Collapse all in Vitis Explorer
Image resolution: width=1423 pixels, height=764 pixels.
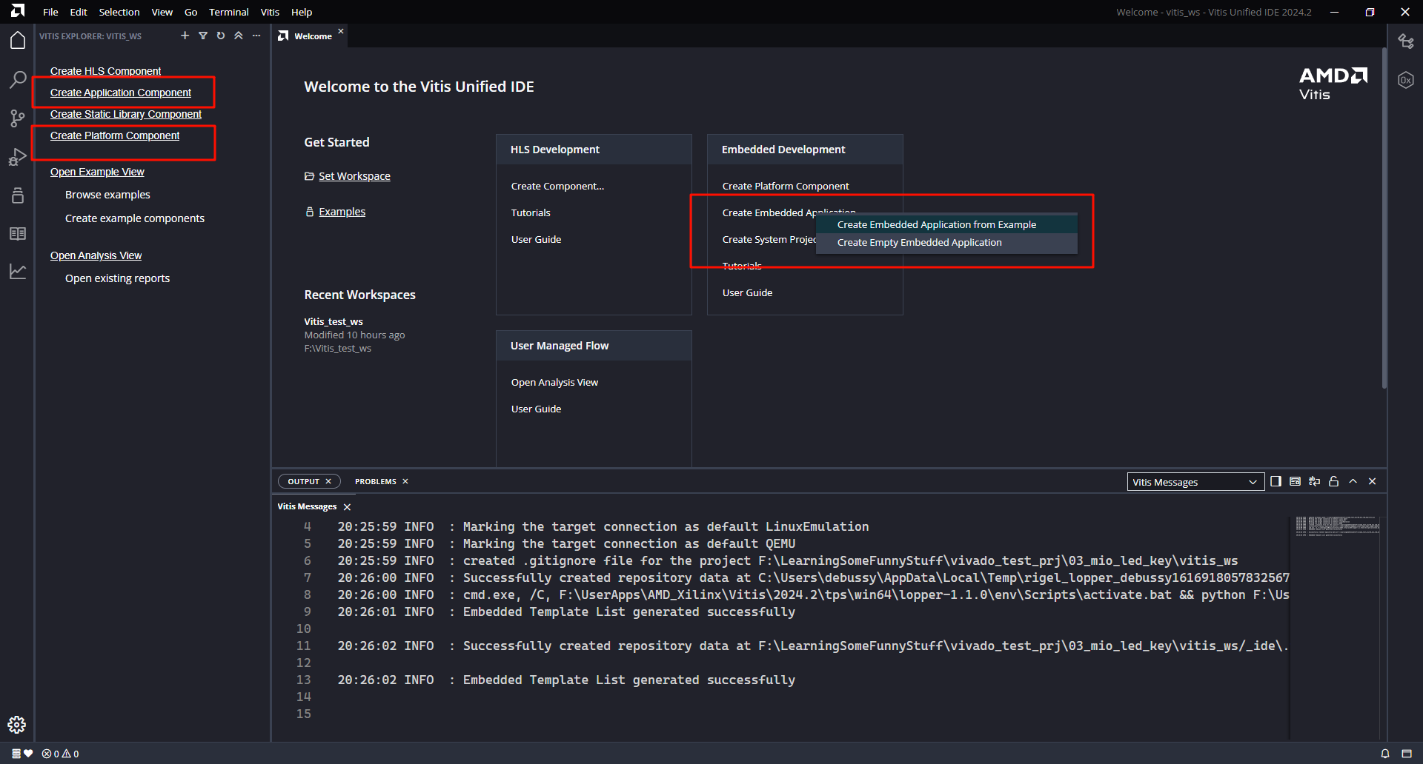click(239, 36)
